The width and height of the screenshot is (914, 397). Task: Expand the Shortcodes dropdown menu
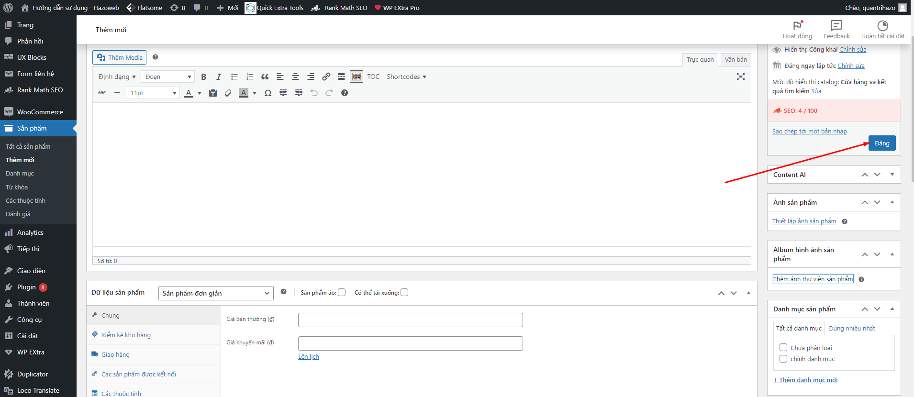click(x=406, y=77)
